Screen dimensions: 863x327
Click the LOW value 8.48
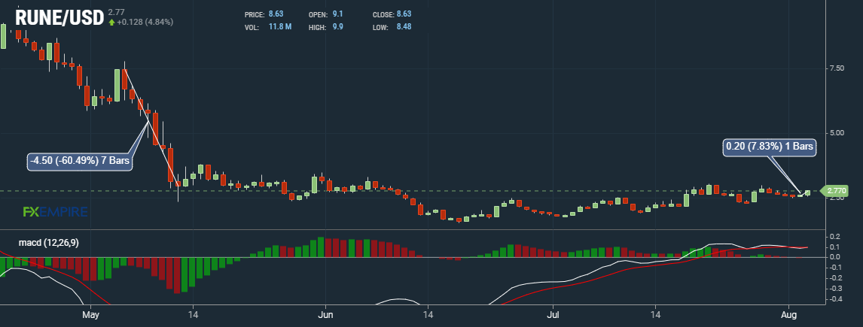click(x=404, y=26)
